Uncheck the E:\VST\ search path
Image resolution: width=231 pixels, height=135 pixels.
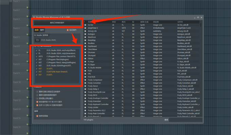(x=37, y=75)
